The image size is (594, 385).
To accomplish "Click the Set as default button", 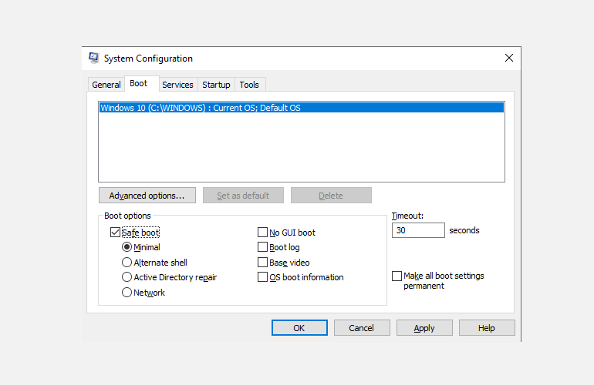I will (x=243, y=196).
